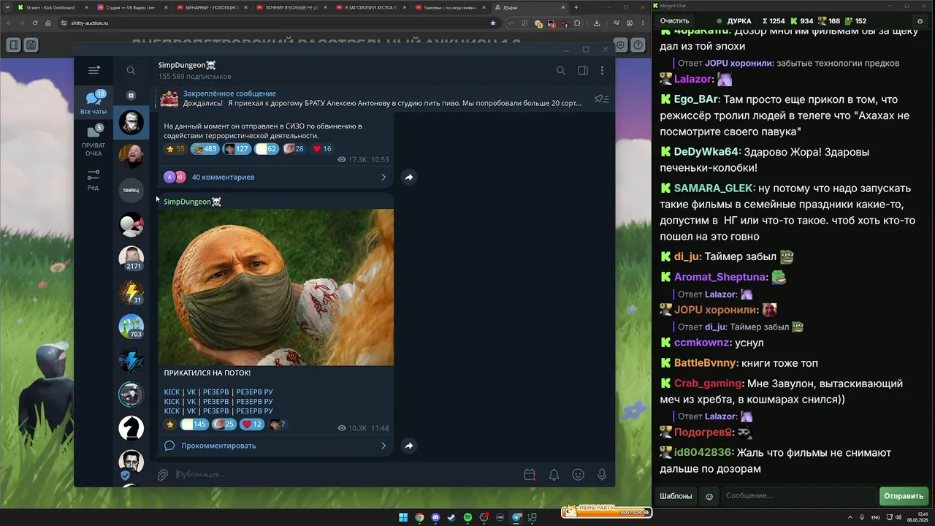Open the chat with 2171 unread messages
The image size is (935, 526).
131,258
